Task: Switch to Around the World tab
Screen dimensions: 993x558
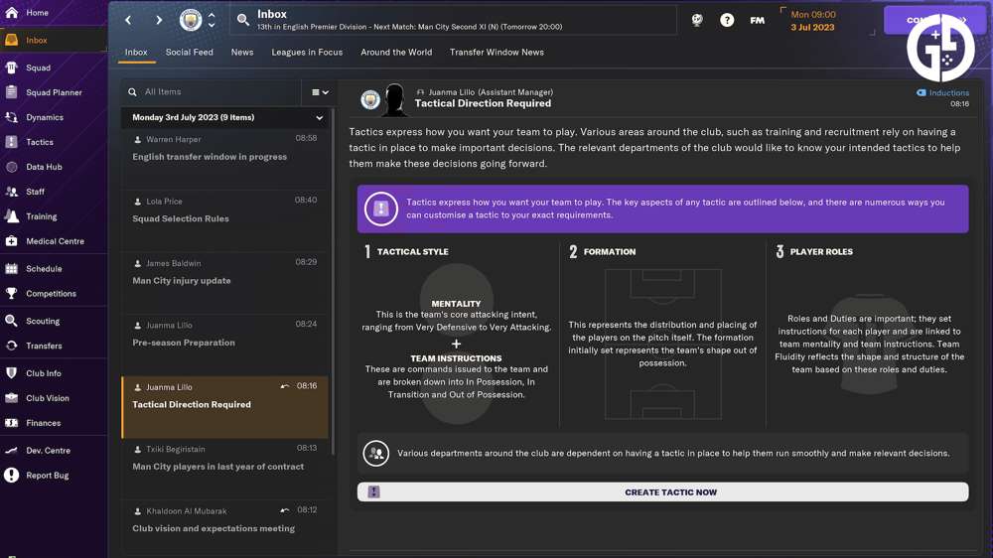Action: coord(396,52)
